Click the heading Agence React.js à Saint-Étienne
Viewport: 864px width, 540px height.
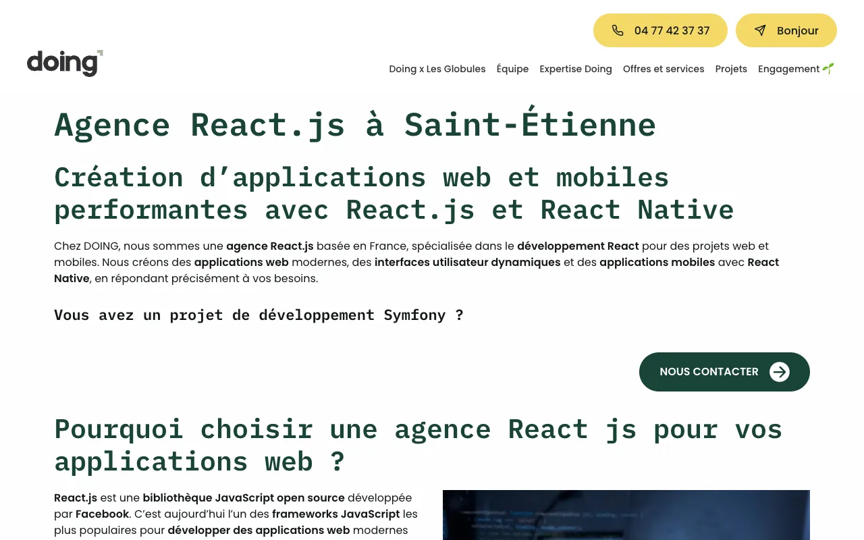click(x=355, y=125)
